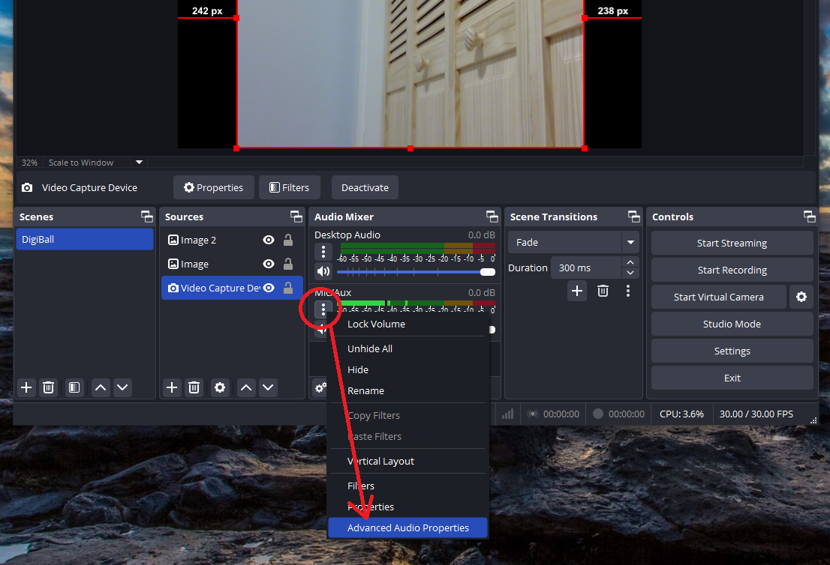Image resolution: width=830 pixels, height=565 pixels.
Task: Pop out the Audio Mixer dock
Action: click(x=492, y=217)
